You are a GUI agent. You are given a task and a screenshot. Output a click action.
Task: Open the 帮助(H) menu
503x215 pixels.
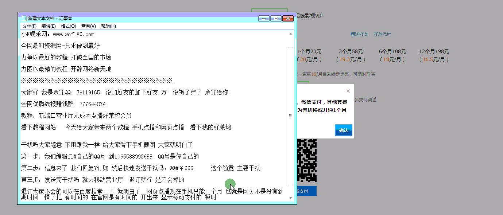(x=108, y=26)
